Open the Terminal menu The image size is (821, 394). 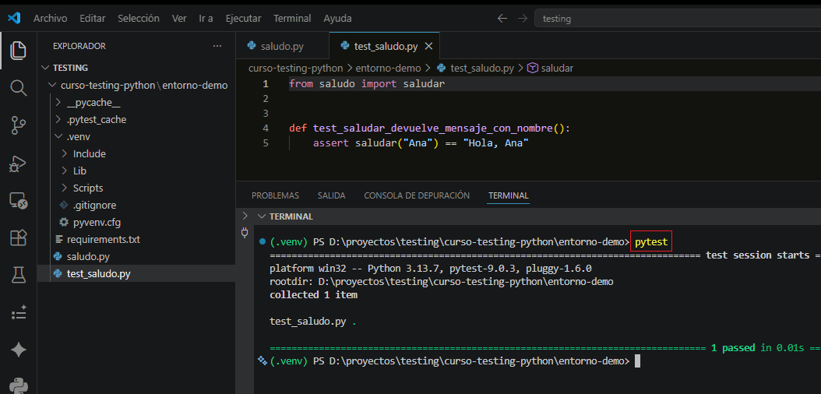tap(292, 19)
